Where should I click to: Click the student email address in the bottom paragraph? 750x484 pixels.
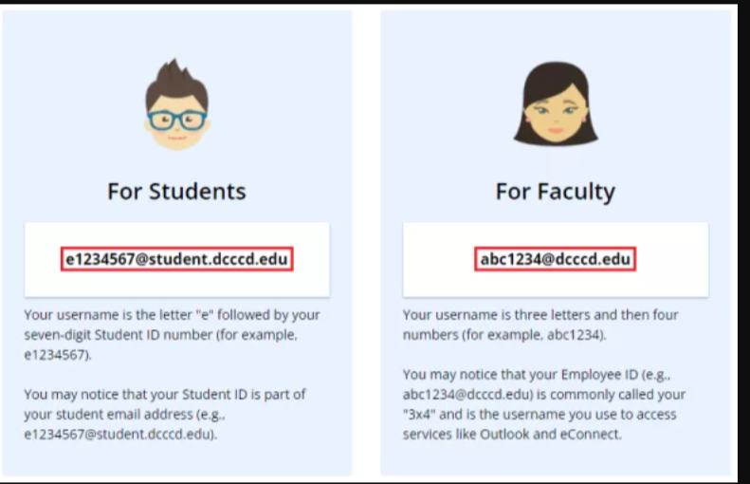120,435
